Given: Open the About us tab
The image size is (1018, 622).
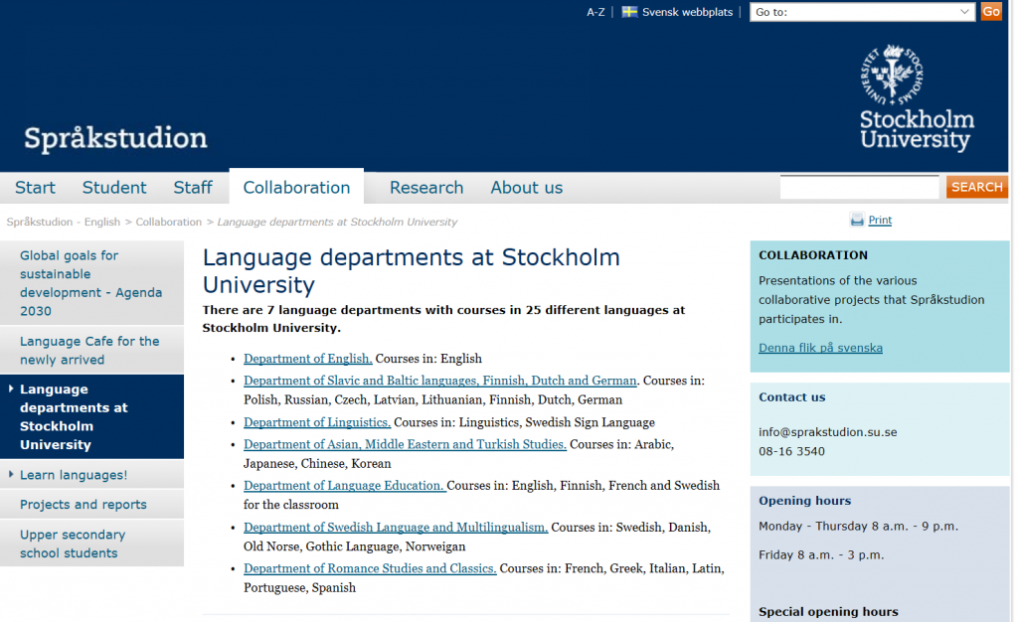Looking at the screenshot, I should coord(527,188).
